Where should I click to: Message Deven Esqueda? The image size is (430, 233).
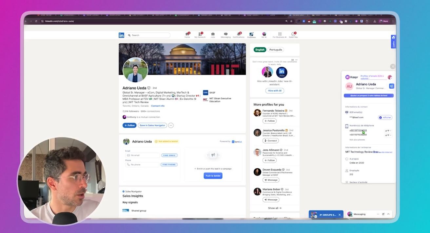[271, 180]
